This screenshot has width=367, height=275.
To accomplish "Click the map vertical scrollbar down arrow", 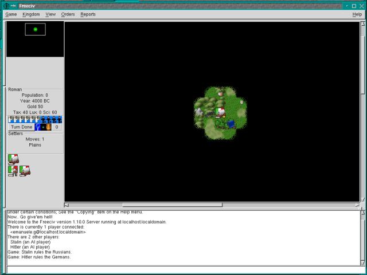I will [363, 200].
